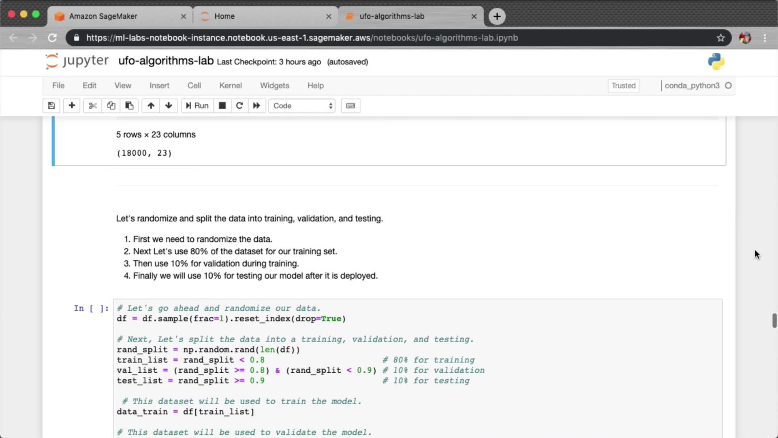Viewport: 778px width, 438px height.
Task: Move selected cell down arrow
Action: [169, 105]
